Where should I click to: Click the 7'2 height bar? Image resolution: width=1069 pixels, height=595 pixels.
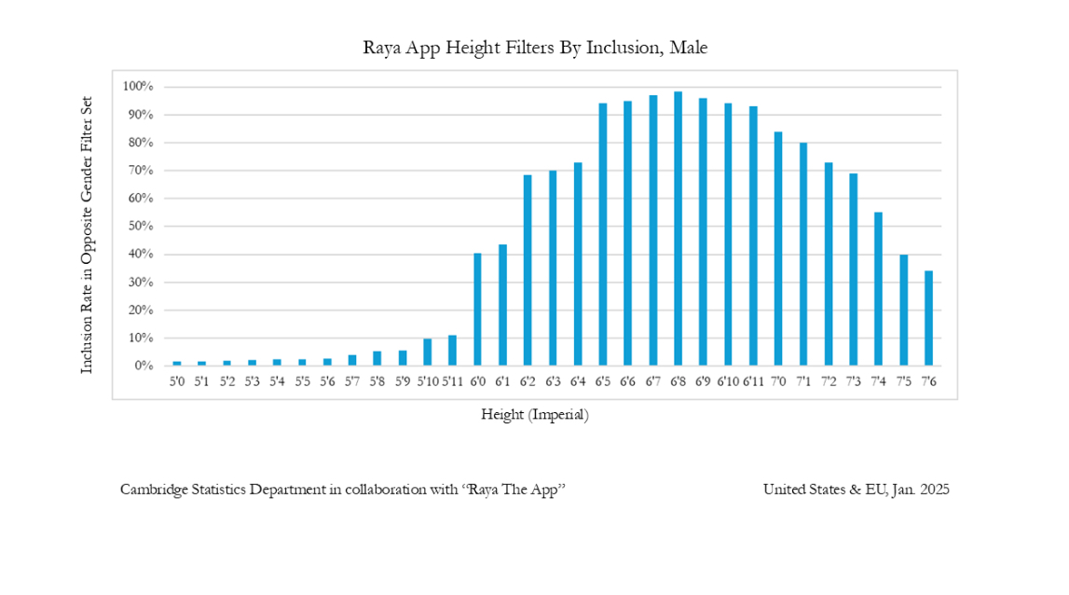[829, 264]
